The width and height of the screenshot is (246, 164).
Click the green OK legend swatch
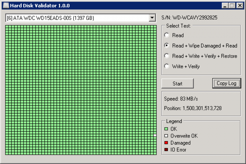tap(166, 129)
